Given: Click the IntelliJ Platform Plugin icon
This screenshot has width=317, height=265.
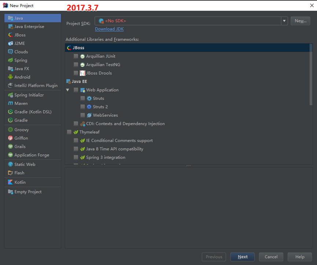Looking at the screenshot, I should coord(11,85).
